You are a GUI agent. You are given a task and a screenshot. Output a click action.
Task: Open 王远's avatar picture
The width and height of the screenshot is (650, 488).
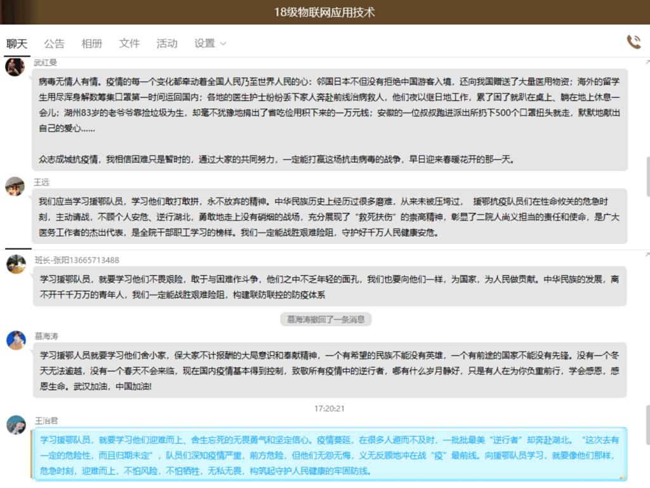[15, 186]
